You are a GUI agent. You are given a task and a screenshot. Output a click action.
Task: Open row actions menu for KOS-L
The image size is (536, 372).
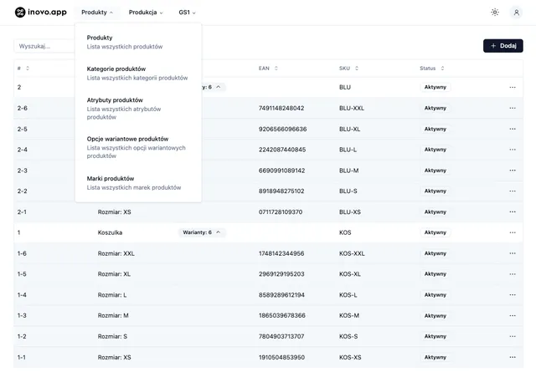point(513,295)
